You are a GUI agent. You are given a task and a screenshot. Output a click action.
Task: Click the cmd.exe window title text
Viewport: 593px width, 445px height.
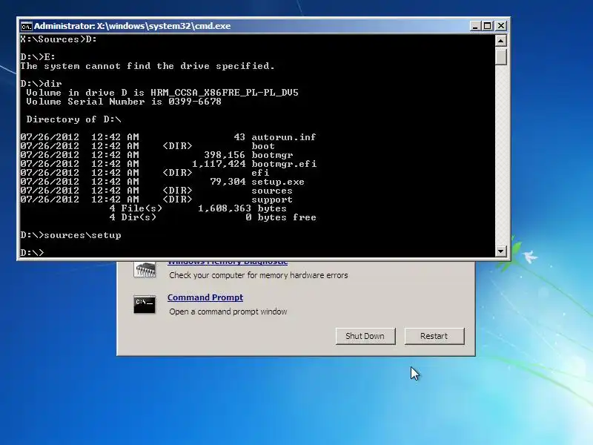click(x=133, y=26)
